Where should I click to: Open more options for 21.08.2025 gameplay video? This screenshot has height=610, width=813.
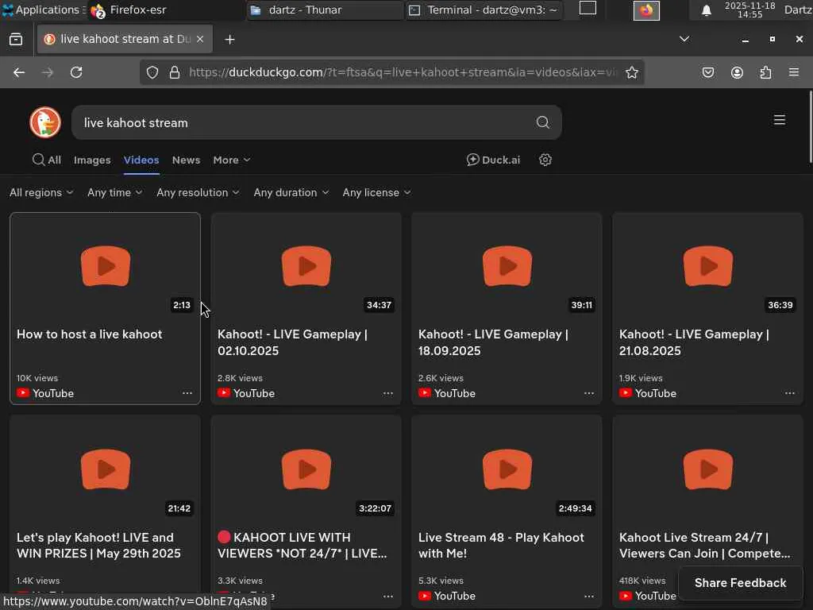tap(790, 393)
